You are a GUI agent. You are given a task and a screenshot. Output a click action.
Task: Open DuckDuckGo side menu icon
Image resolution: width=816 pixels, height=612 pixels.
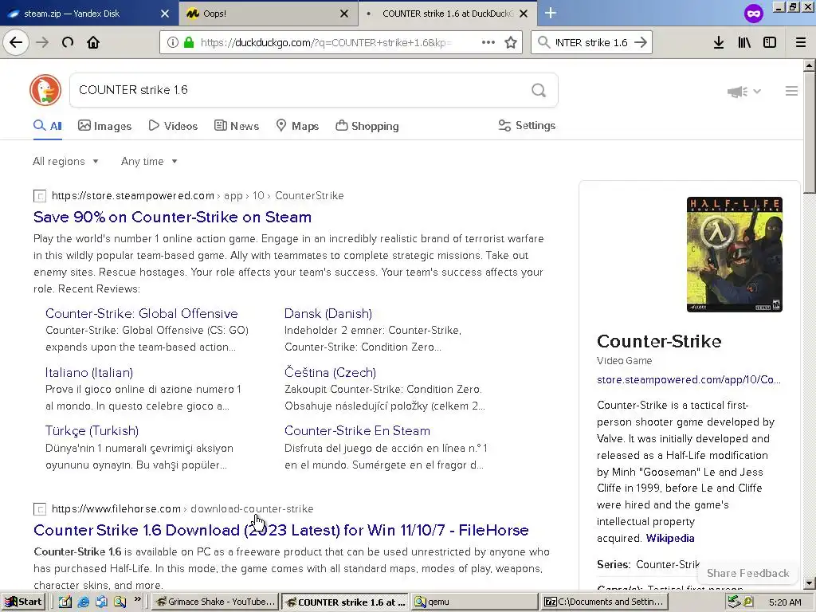tap(791, 91)
